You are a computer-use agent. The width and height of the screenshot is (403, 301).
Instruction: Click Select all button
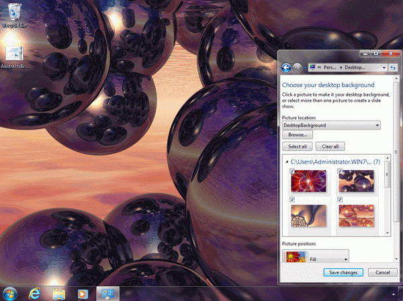(x=298, y=147)
